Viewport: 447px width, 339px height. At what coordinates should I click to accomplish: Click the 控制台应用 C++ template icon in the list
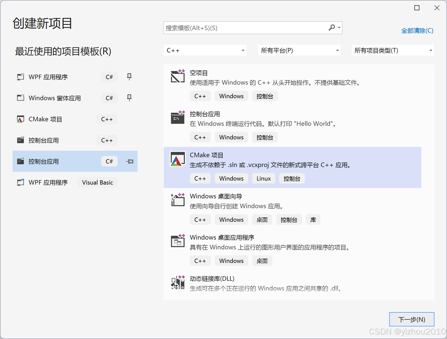click(x=178, y=117)
